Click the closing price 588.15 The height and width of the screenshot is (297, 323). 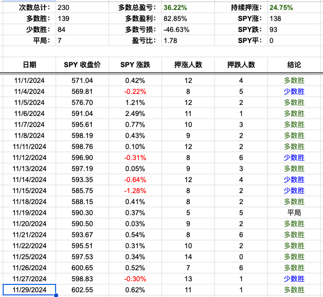point(82,202)
